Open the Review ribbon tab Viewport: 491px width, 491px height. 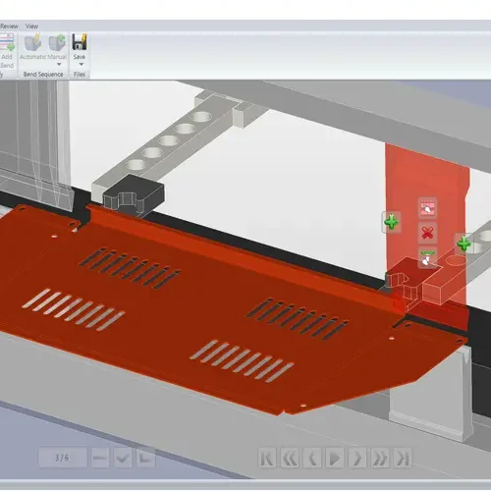(9, 27)
